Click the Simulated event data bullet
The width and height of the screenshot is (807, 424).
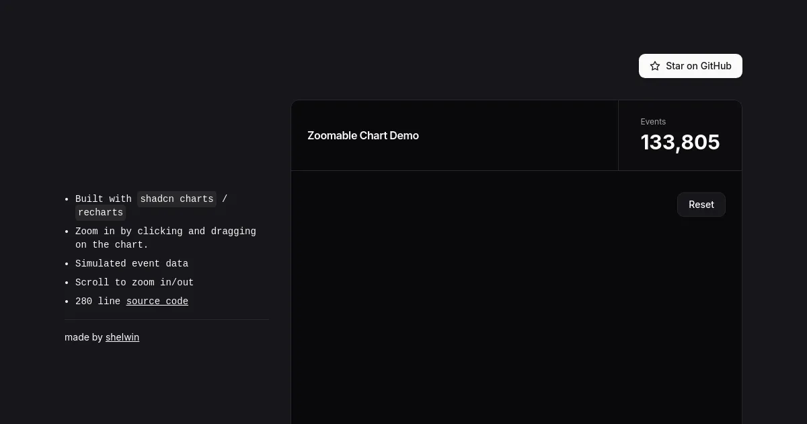132,264
